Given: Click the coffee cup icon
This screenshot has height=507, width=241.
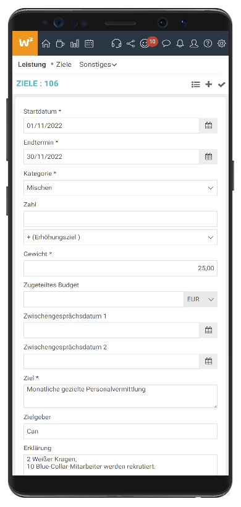Looking at the screenshot, I should 60,43.
